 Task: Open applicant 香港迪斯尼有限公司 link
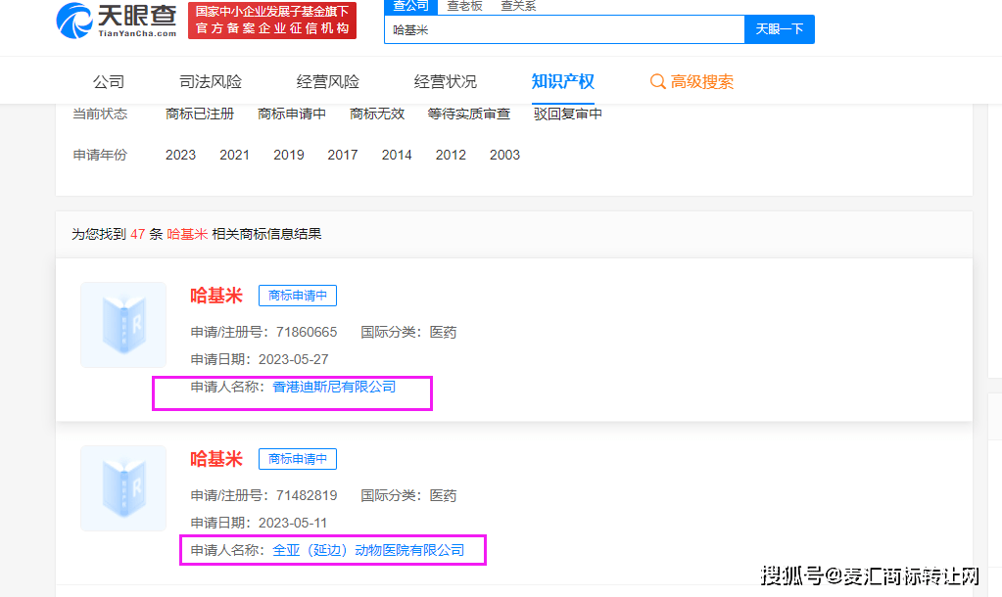coord(334,388)
